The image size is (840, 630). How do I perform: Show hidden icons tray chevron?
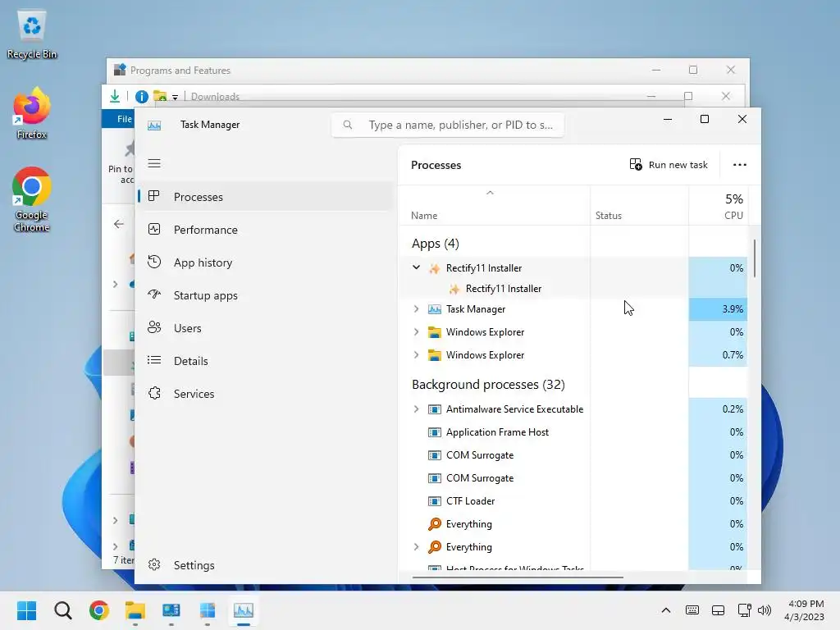coord(666,610)
